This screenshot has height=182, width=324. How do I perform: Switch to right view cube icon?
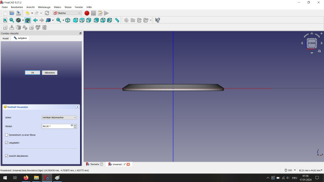pos(89,20)
